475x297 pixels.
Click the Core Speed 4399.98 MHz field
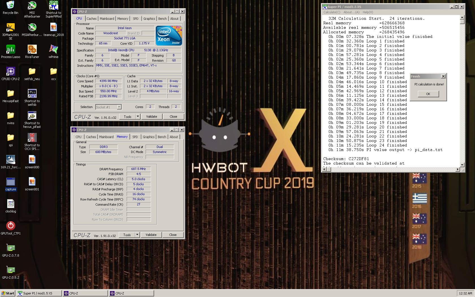pyautogui.click(x=109, y=81)
